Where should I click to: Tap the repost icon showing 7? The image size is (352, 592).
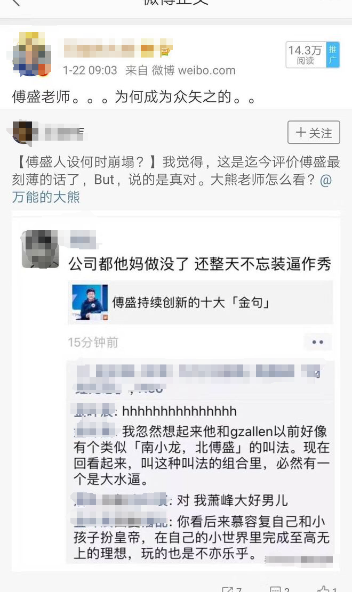pyautogui.click(x=231, y=589)
